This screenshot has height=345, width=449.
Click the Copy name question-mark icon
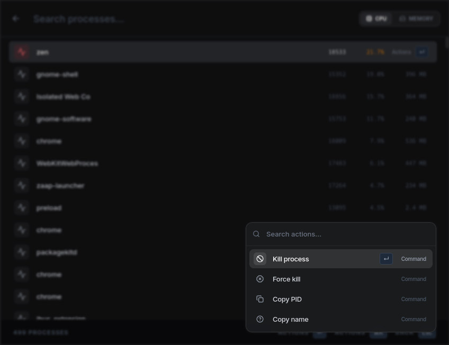(260, 319)
